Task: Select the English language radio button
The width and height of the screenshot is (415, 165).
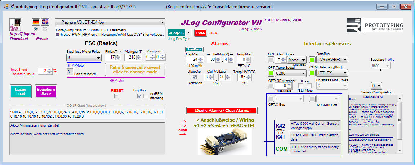Action: tap(45, 28)
